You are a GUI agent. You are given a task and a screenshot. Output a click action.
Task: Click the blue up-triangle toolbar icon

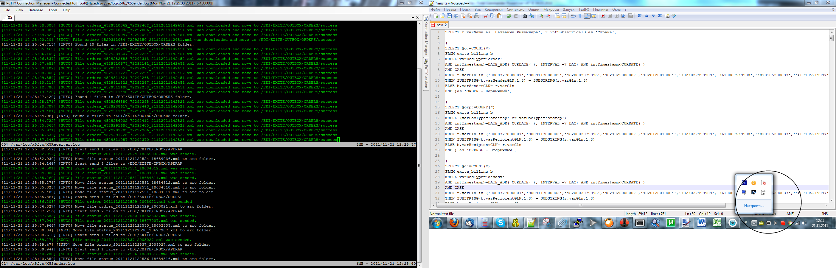click(x=646, y=16)
